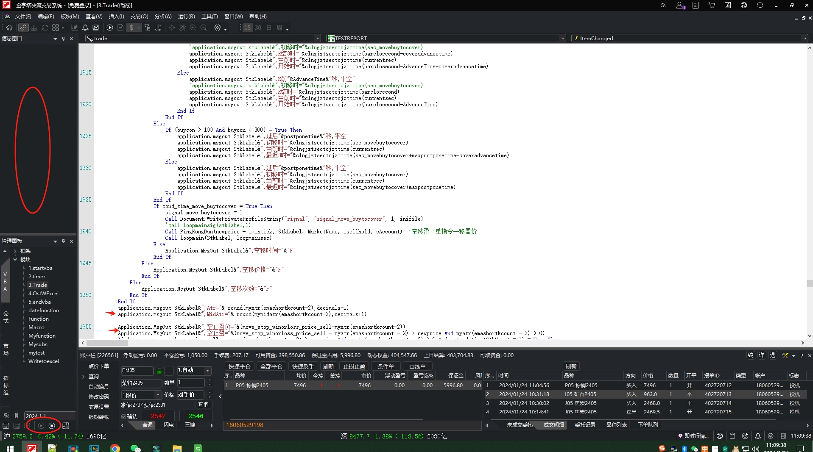Open the 文件(F) menu

click(x=23, y=17)
